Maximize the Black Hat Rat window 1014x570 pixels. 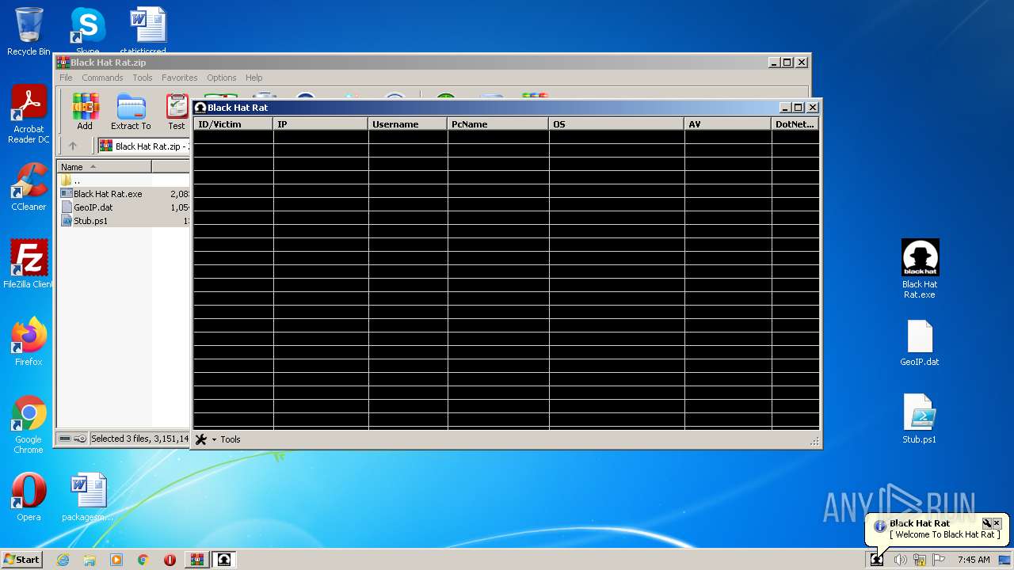[799, 108]
